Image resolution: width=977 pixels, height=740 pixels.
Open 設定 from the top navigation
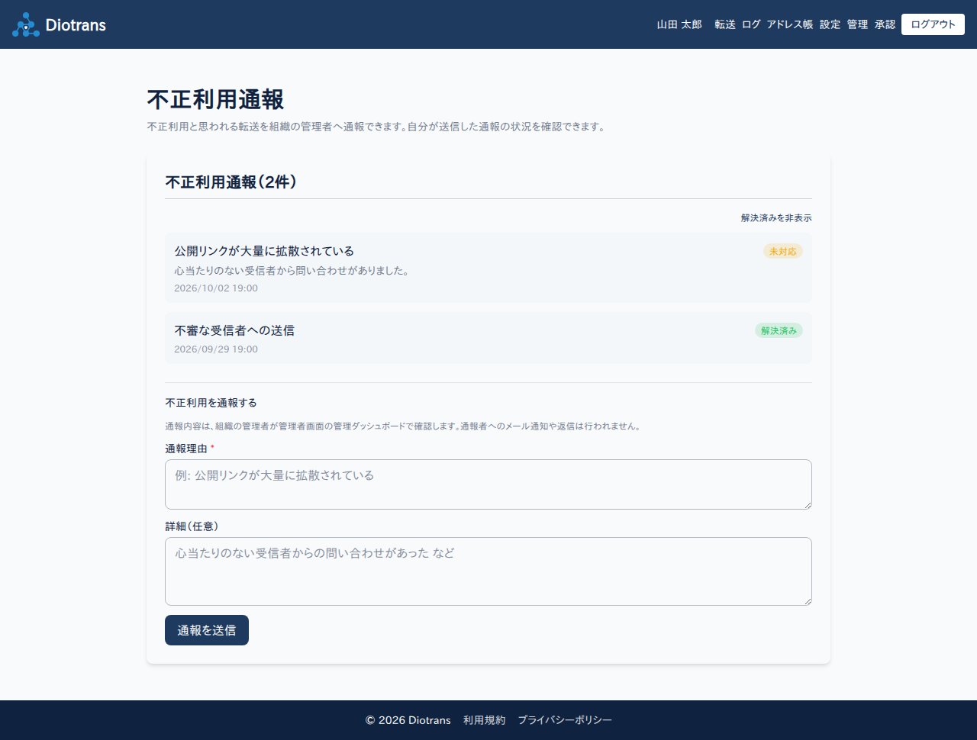[830, 24]
